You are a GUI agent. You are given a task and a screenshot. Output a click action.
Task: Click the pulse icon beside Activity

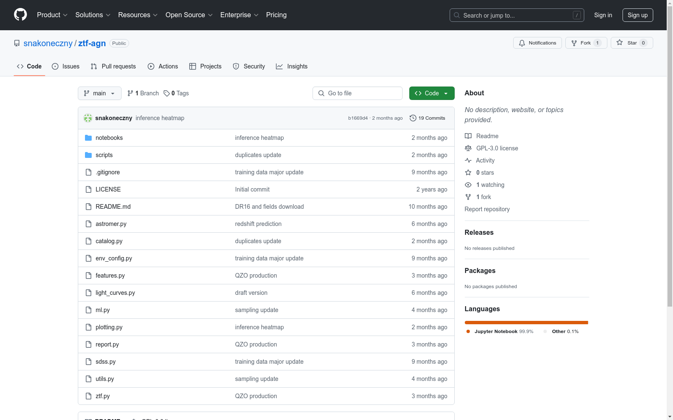pyautogui.click(x=468, y=160)
